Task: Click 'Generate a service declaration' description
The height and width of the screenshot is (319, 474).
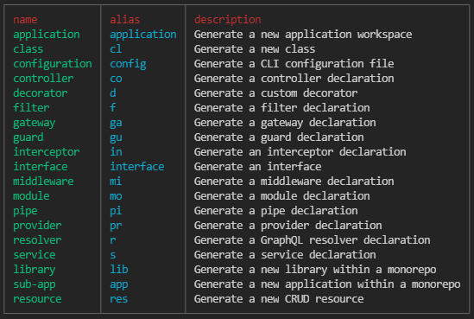Action: click(285, 255)
